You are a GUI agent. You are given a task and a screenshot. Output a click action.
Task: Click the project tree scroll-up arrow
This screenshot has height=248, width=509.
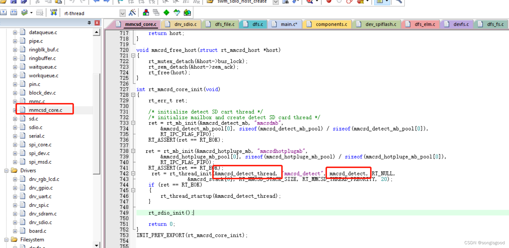(x=97, y=32)
